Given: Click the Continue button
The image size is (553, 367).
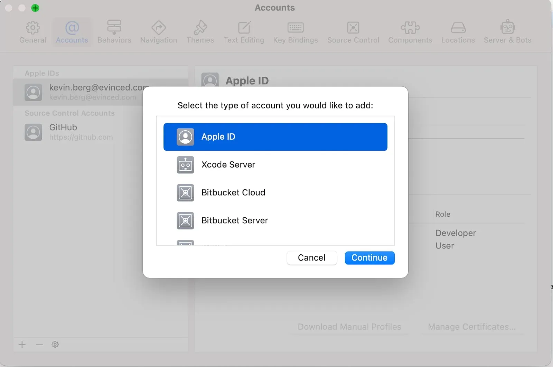Looking at the screenshot, I should point(369,258).
